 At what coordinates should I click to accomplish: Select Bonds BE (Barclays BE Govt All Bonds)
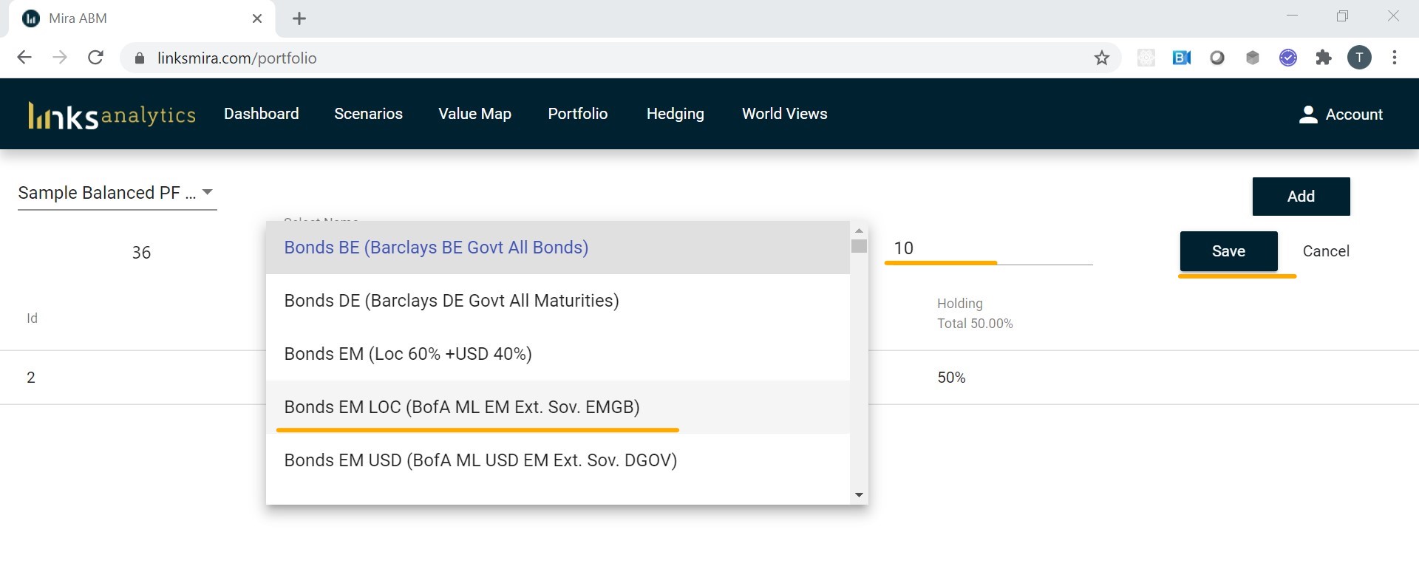(x=558, y=248)
